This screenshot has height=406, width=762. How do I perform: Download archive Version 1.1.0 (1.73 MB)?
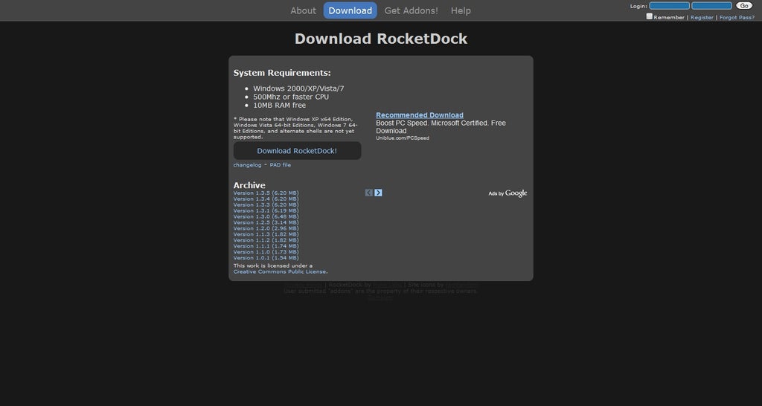266,251
